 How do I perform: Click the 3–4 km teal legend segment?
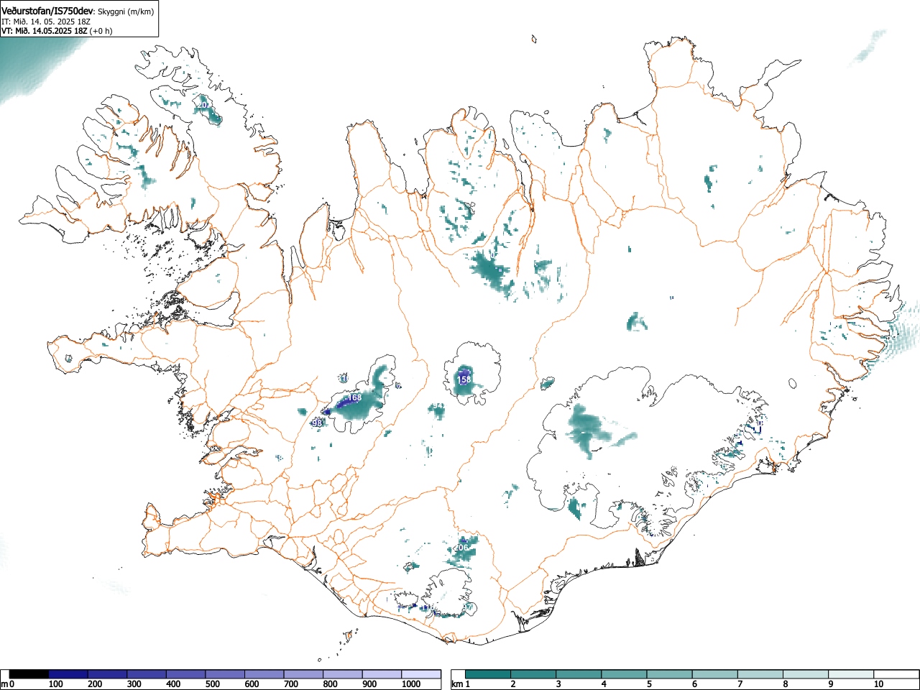pyautogui.click(x=579, y=674)
